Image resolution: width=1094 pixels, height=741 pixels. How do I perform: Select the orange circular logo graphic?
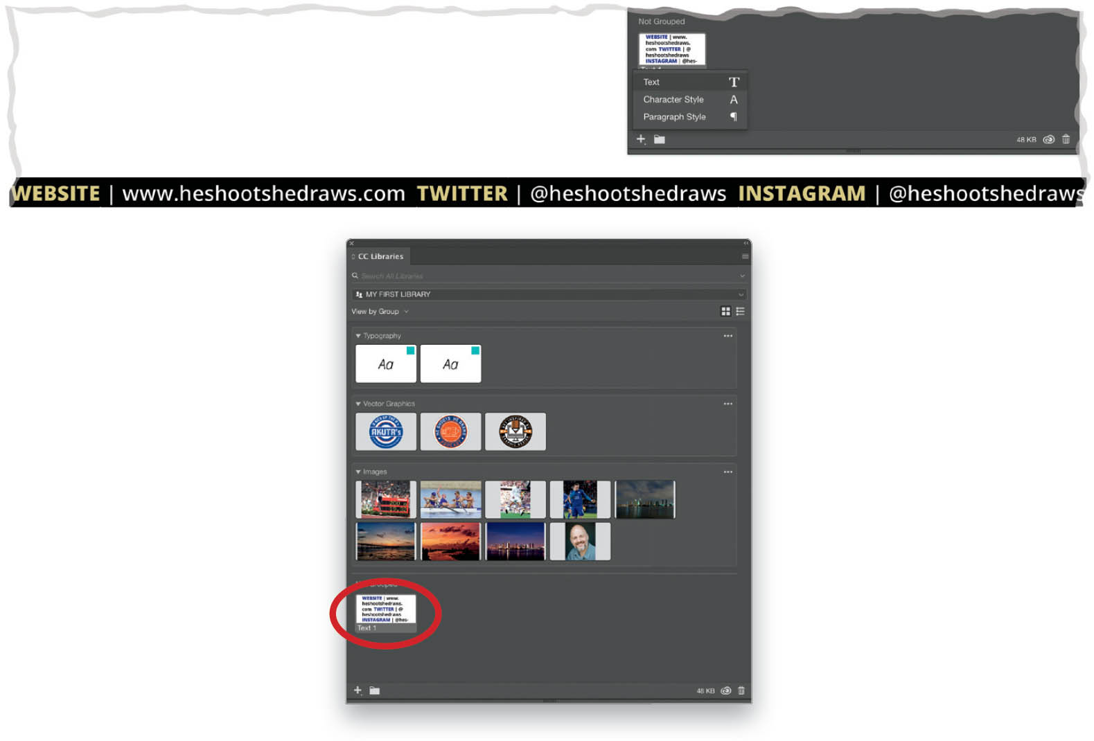tap(450, 431)
